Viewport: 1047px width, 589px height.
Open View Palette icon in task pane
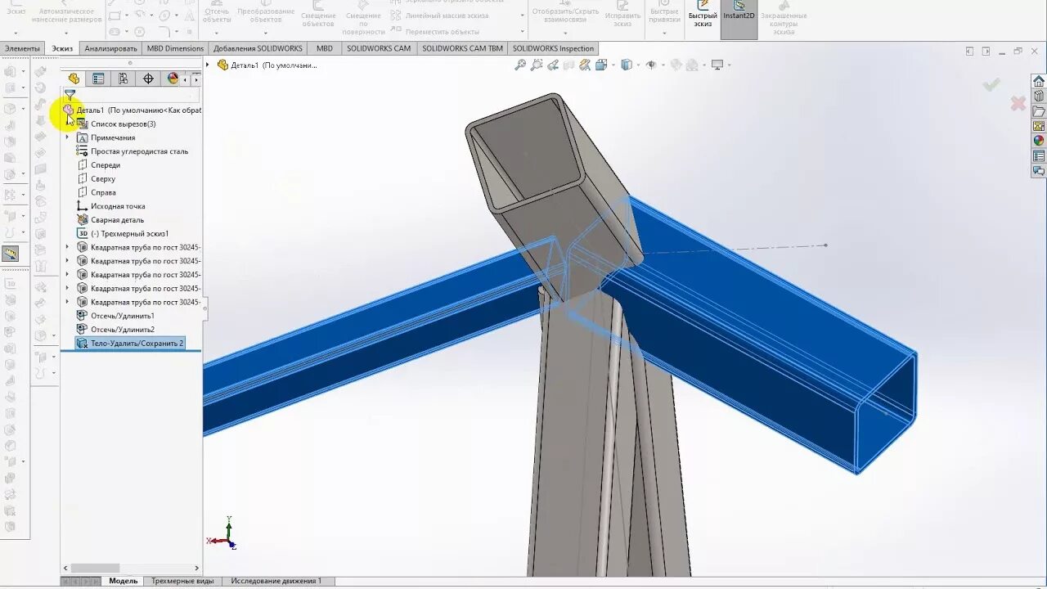click(x=1039, y=126)
